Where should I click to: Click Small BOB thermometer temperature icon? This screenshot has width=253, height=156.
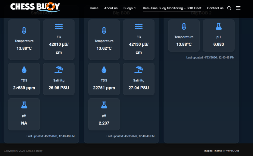tap(24, 30)
